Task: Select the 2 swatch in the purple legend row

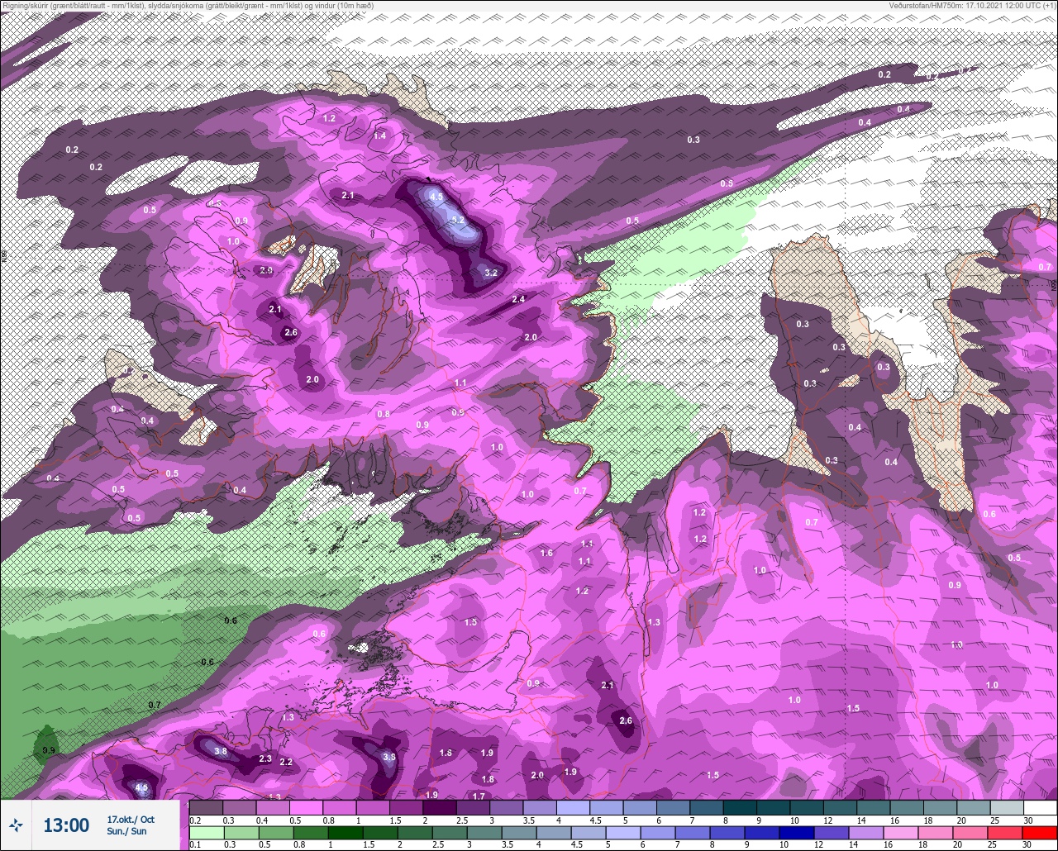Action: click(x=440, y=807)
